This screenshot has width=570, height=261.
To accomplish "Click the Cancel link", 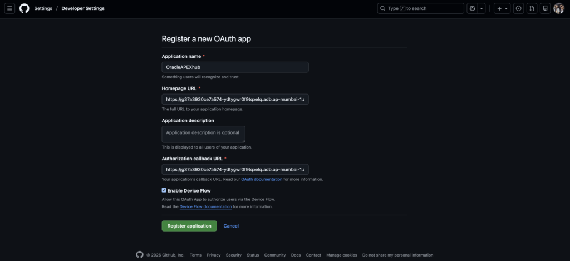I will 231,226.
